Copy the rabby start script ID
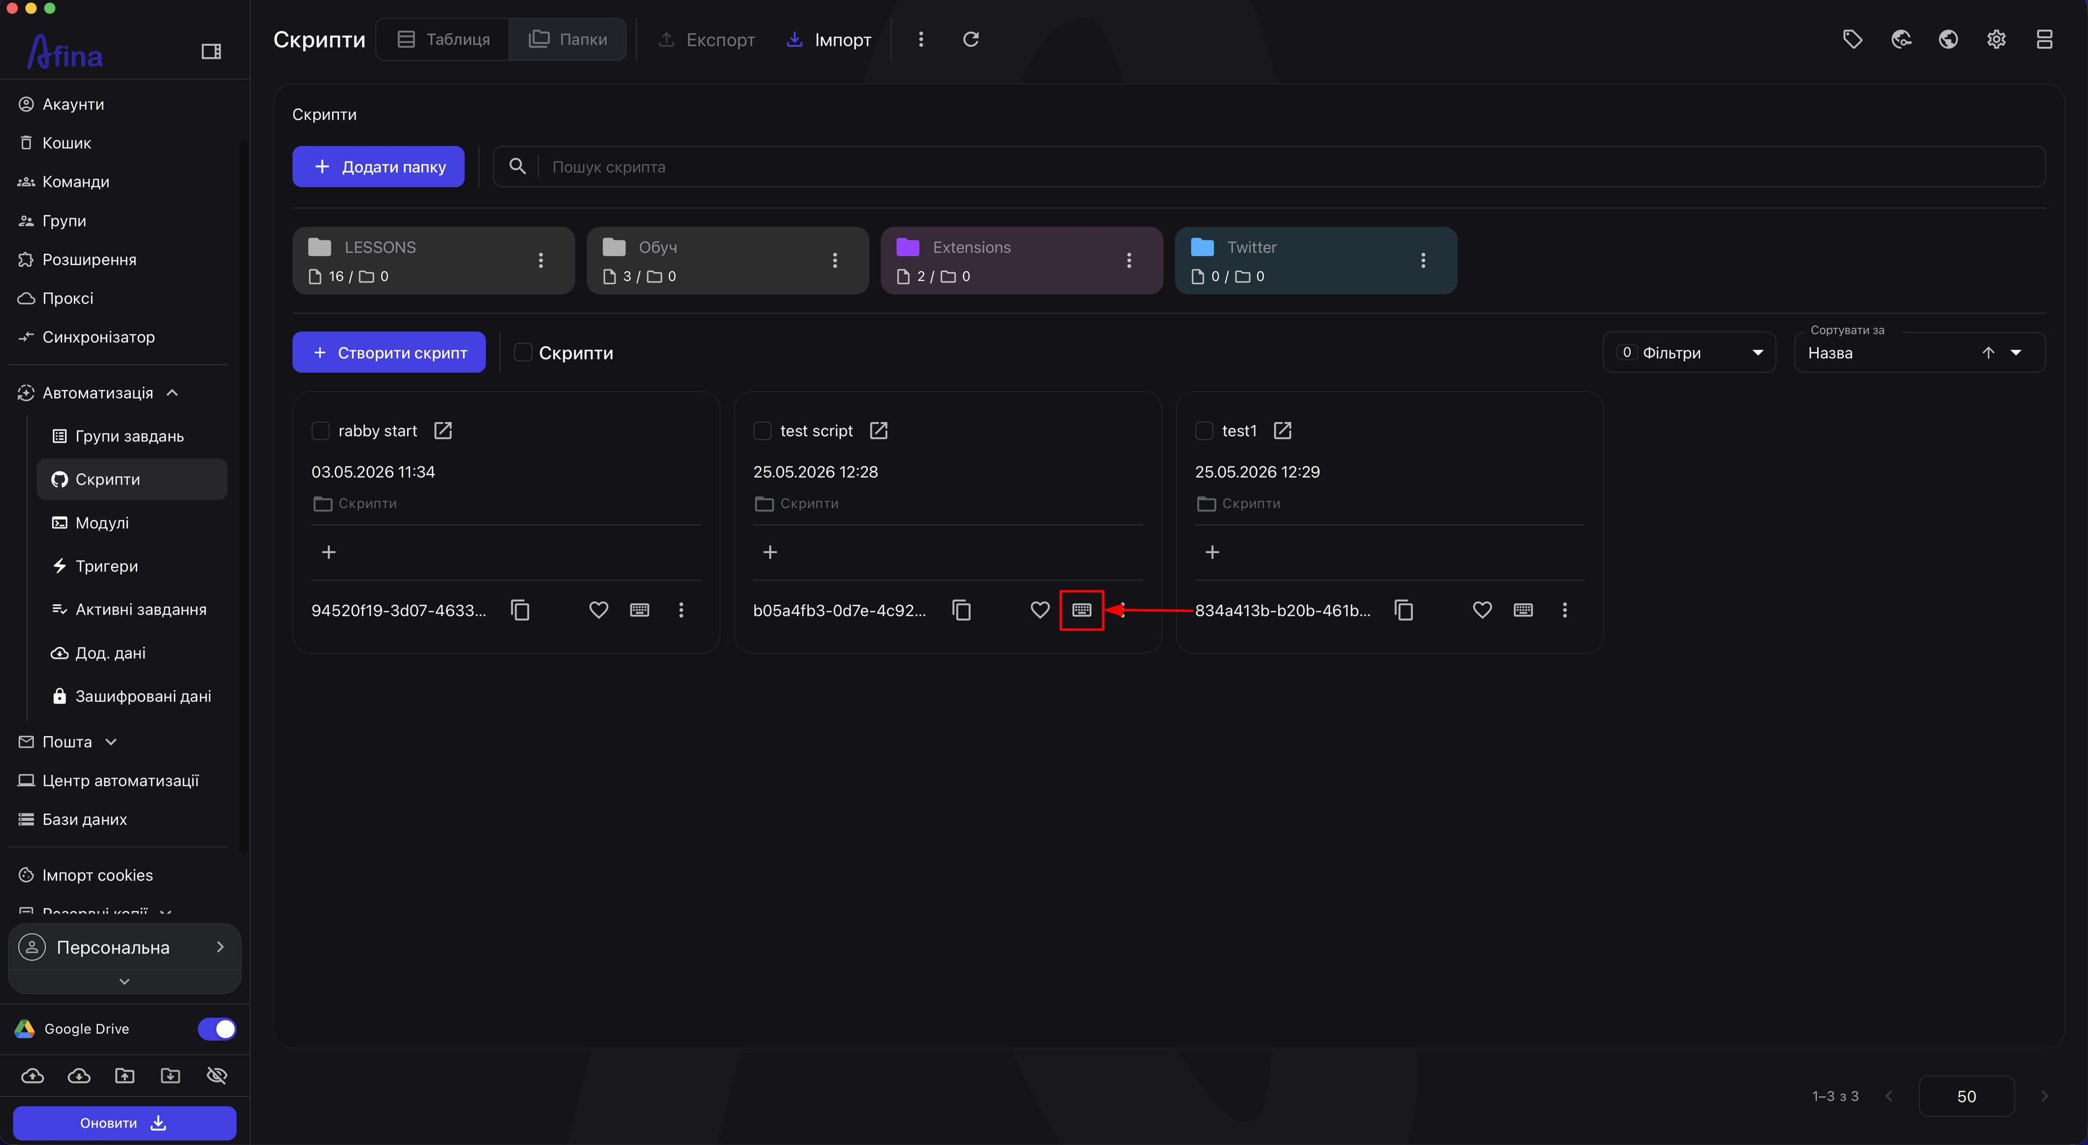This screenshot has width=2088, height=1145. click(x=520, y=610)
